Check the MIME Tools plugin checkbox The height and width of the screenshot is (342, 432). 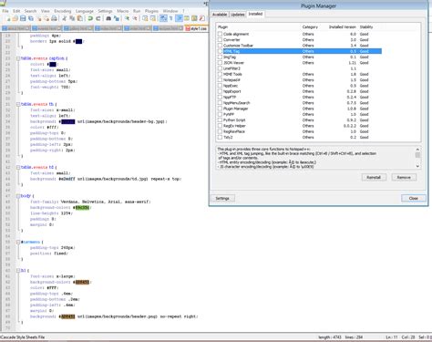click(220, 74)
